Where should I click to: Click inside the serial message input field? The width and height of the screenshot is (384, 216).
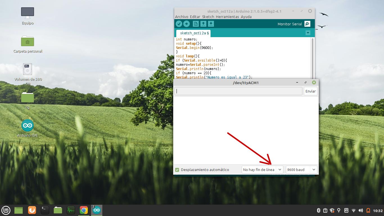coord(238,91)
